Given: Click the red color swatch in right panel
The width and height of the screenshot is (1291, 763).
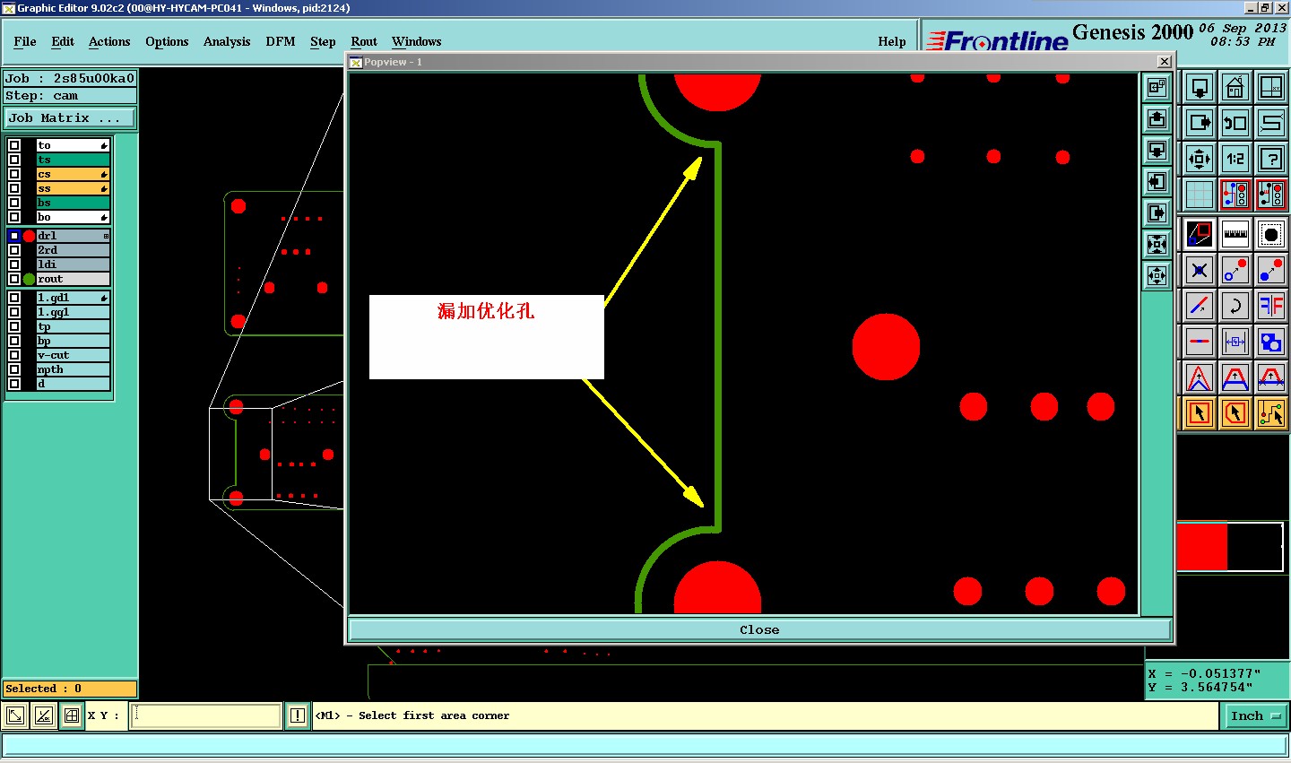Looking at the screenshot, I should click(x=1201, y=547).
